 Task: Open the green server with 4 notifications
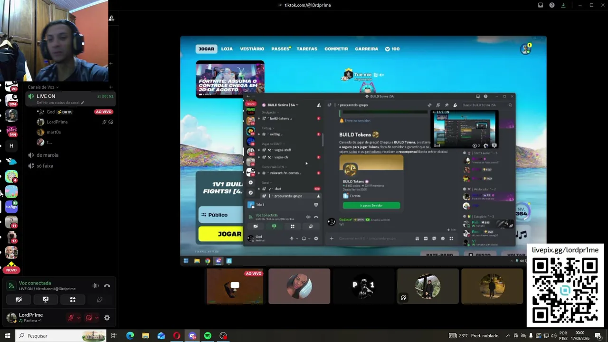(11, 176)
